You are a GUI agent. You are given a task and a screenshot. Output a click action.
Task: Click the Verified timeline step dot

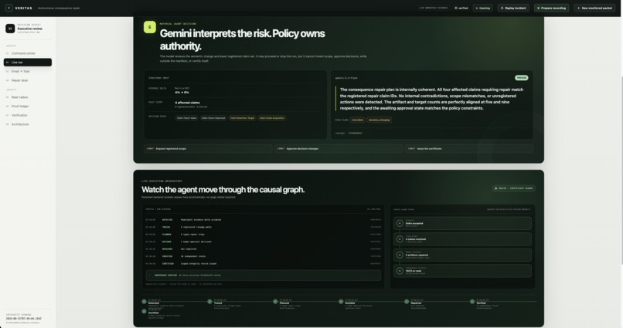472,302
